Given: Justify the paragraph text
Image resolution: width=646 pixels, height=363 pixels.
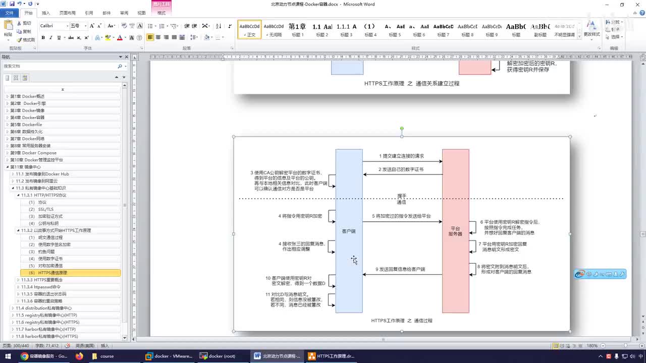Looking at the screenshot, I should click(175, 37).
